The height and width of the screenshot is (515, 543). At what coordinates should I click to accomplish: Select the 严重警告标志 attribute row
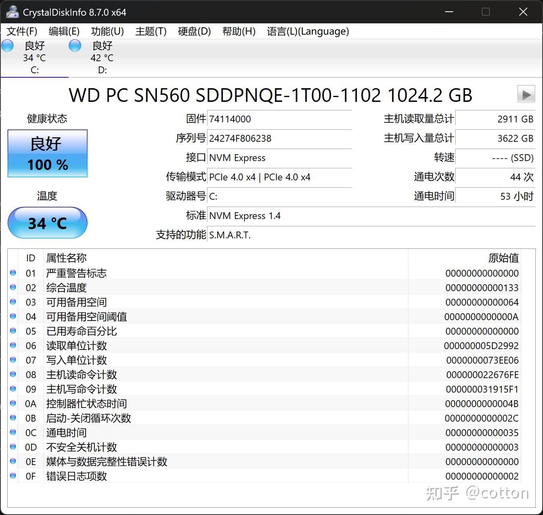264,273
